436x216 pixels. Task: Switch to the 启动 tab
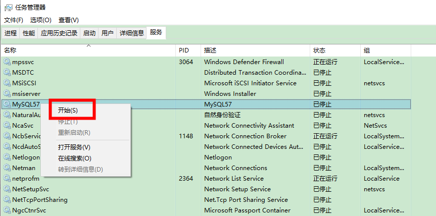pyautogui.click(x=89, y=33)
